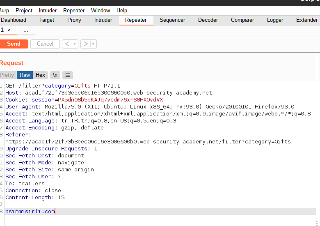Click the Sec-Fetch-User header line
320x226 pixels.
[35, 176]
